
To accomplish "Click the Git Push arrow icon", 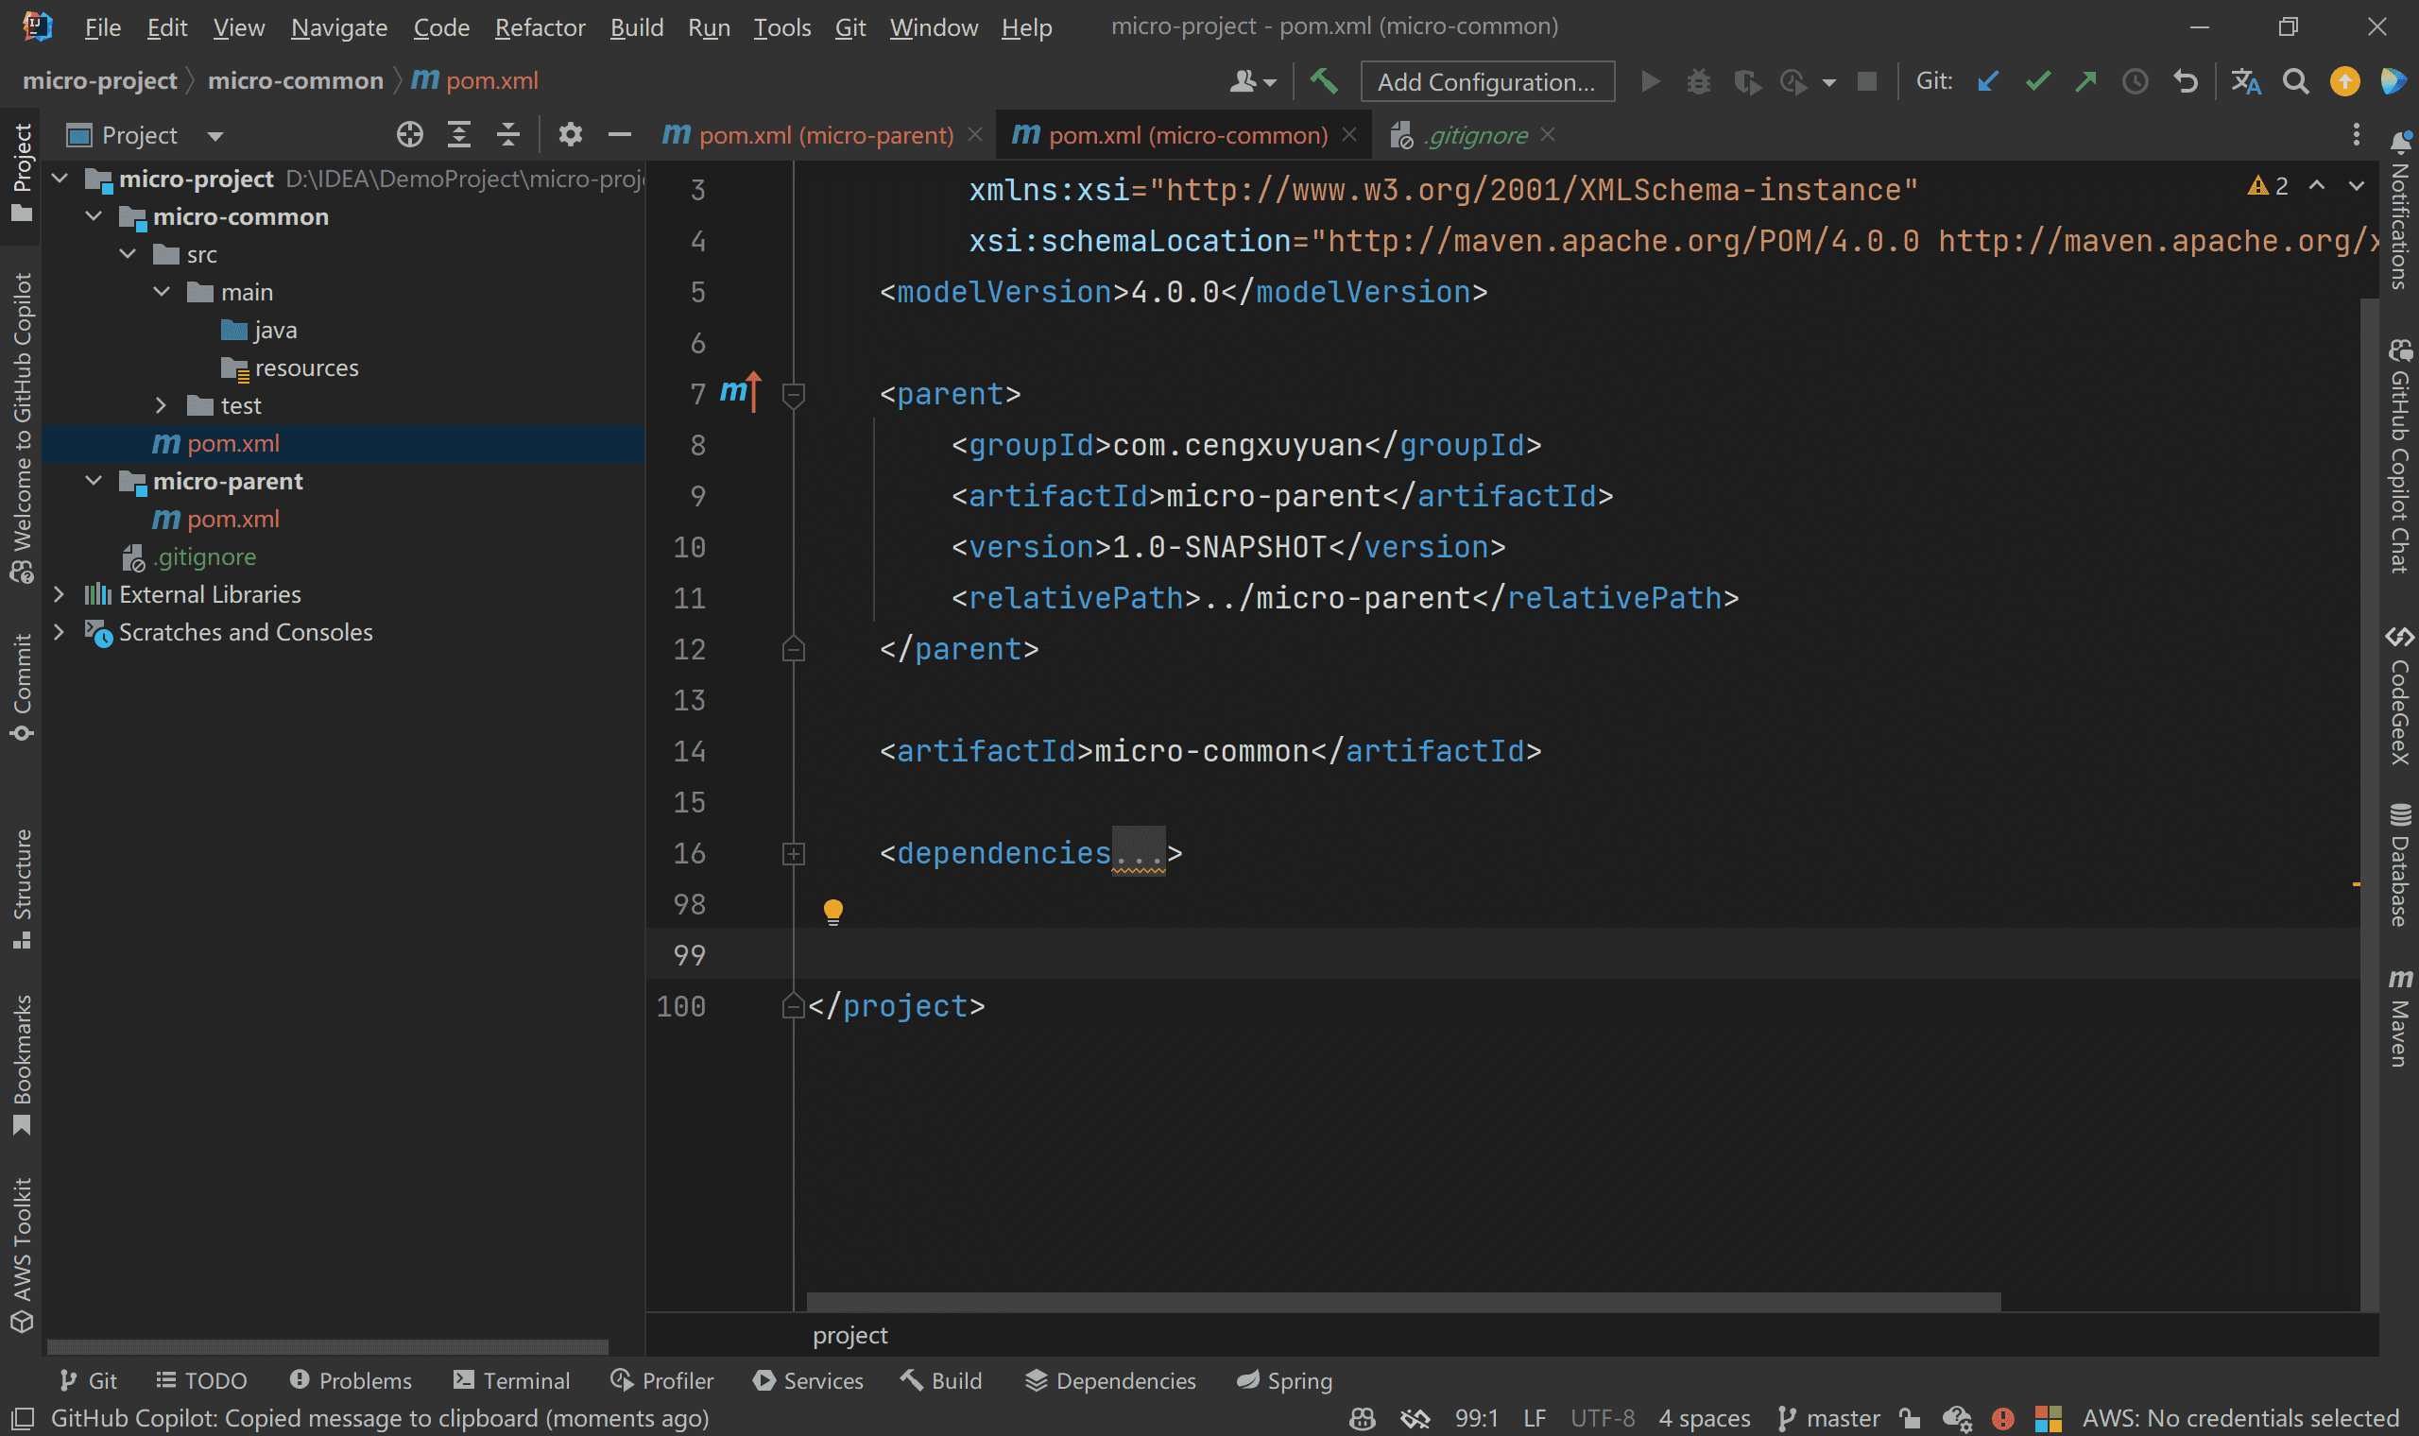I will click(2086, 81).
